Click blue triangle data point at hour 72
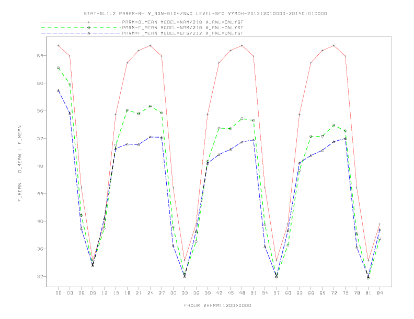This screenshot has width=414, height=319. pyautogui.click(x=333, y=142)
